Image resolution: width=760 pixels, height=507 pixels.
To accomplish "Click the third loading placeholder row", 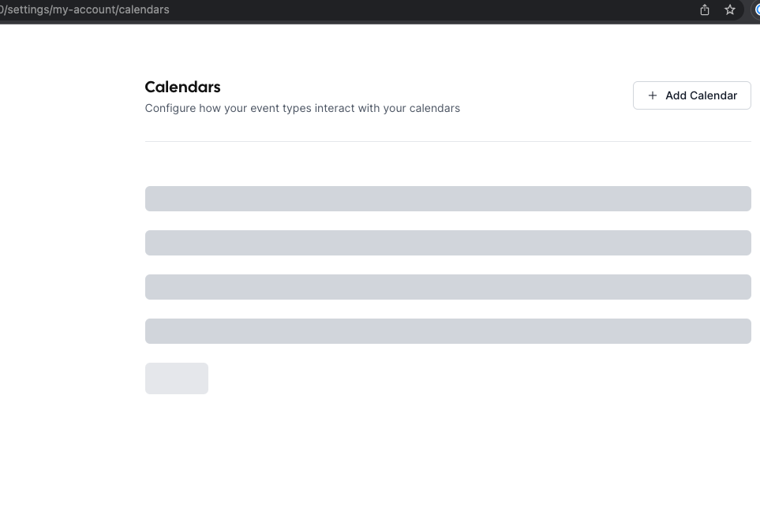I will pos(447,287).
